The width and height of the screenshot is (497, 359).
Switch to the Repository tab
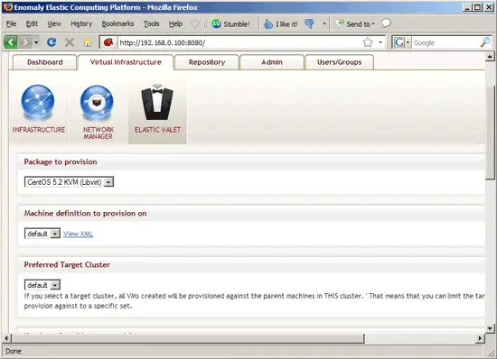[207, 62]
